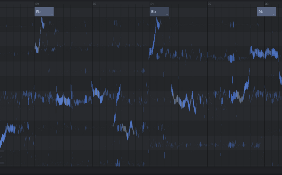Viewport: 282px width, 175px height.
Task: Open the Db chord dropdown arrow
Action: pyautogui.click(x=274, y=15)
